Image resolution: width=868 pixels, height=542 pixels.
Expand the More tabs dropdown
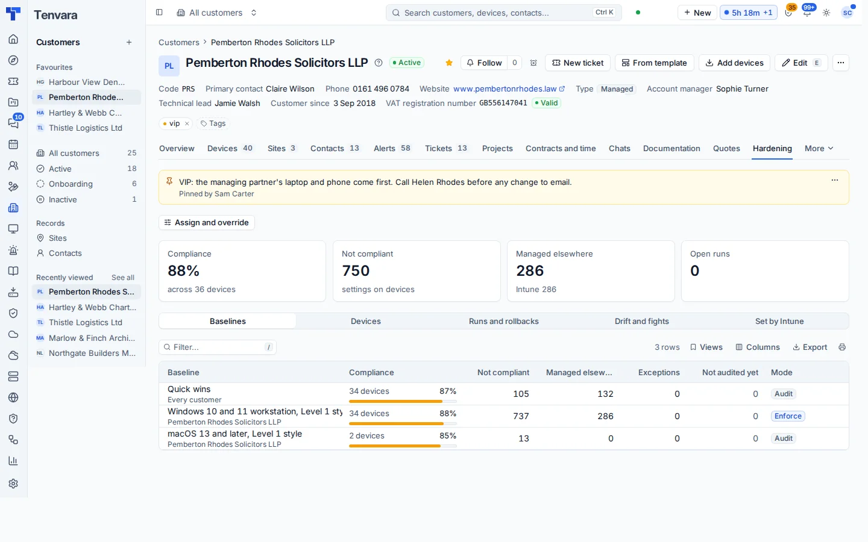pyautogui.click(x=819, y=149)
